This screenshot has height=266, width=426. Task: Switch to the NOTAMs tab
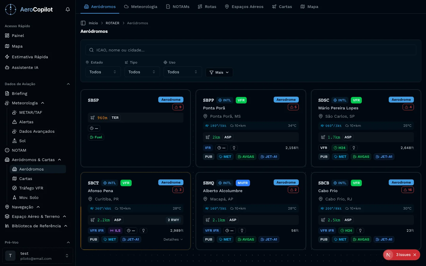pos(177,7)
